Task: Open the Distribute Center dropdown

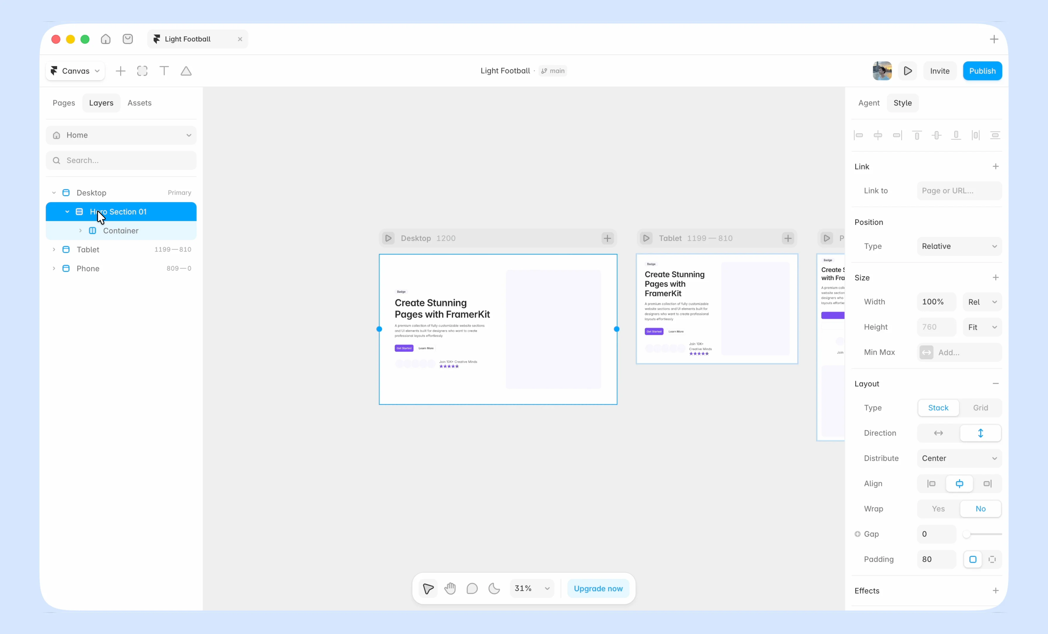Action: pyautogui.click(x=959, y=458)
